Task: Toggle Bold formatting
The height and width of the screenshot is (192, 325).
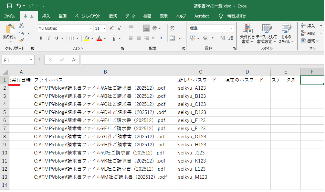Action: pyautogui.click(x=41, y=38)
